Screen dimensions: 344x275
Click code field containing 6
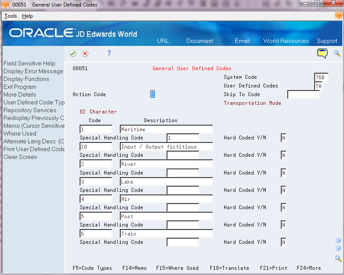click(96, 234)
